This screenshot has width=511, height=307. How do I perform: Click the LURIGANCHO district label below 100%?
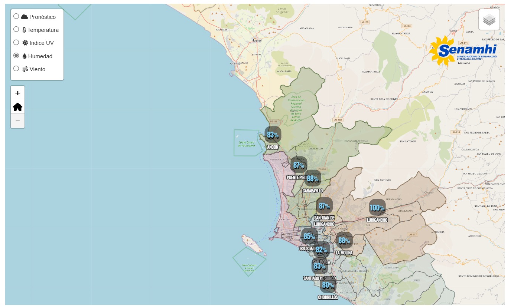point(377,220)
